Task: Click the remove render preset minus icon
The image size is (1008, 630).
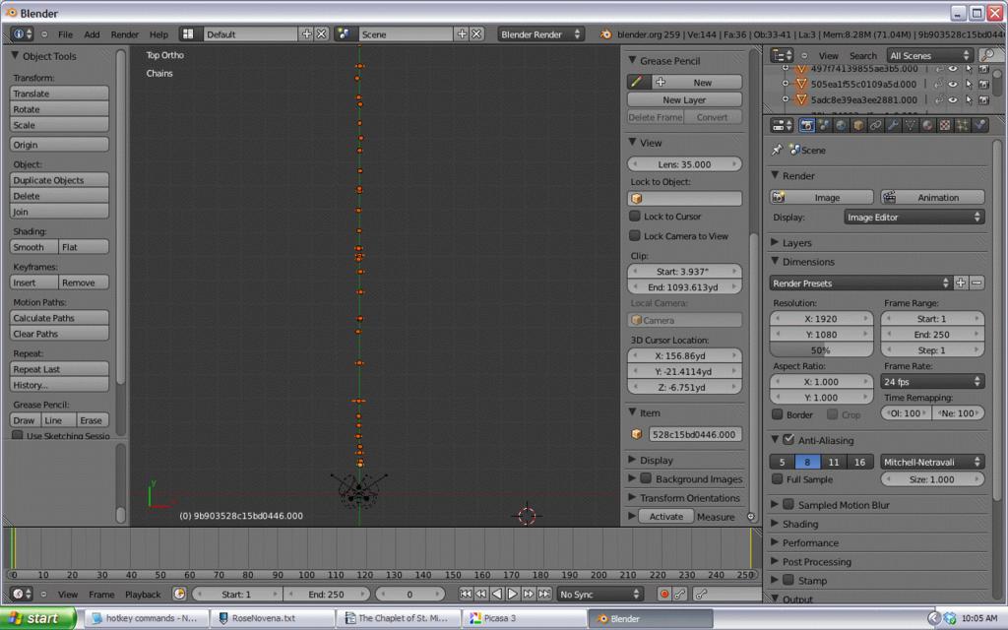Action: [976, 283]
